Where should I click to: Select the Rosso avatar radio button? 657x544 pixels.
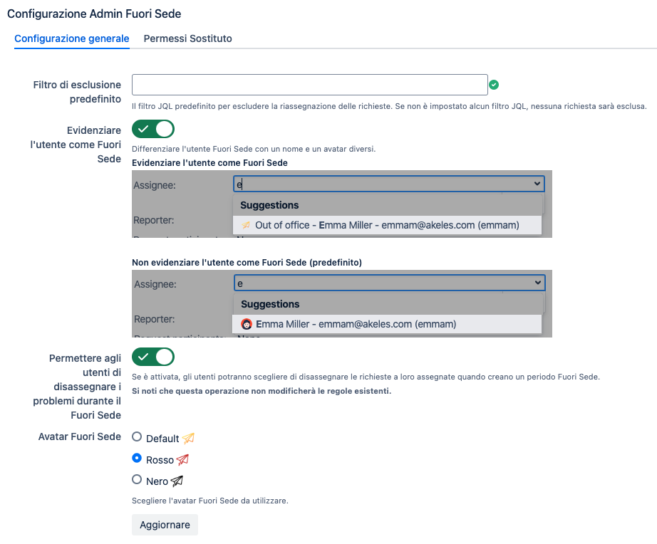[137, 459]
